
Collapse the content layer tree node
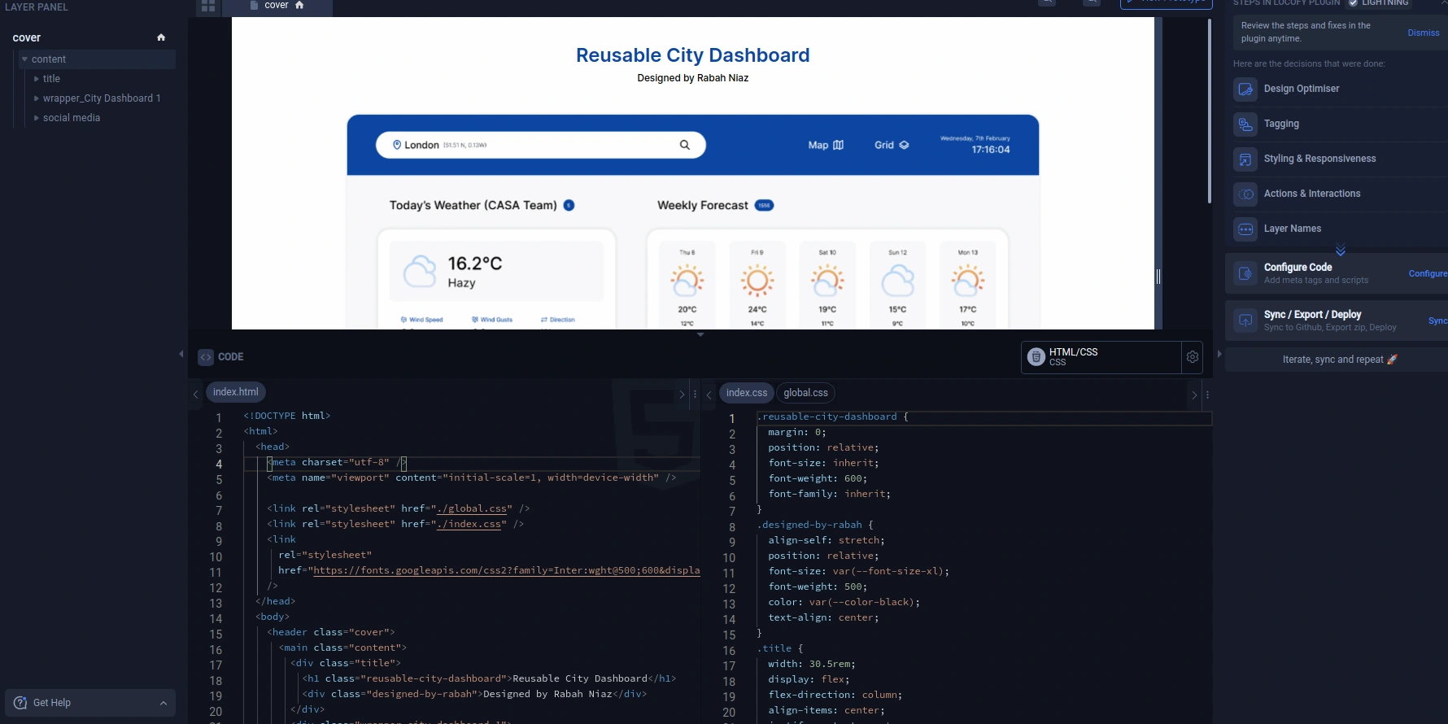pyautogui.click(x=25, y=59)
